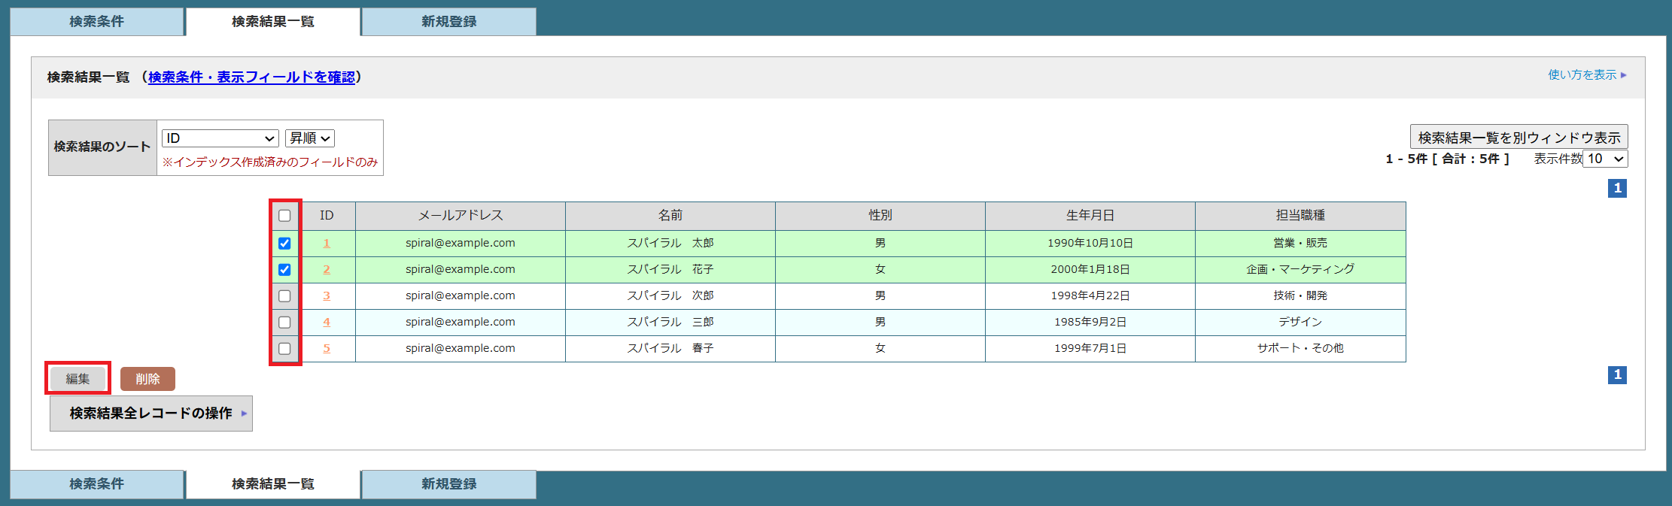Switch to the top 検索条件 tab

point(96,22)
